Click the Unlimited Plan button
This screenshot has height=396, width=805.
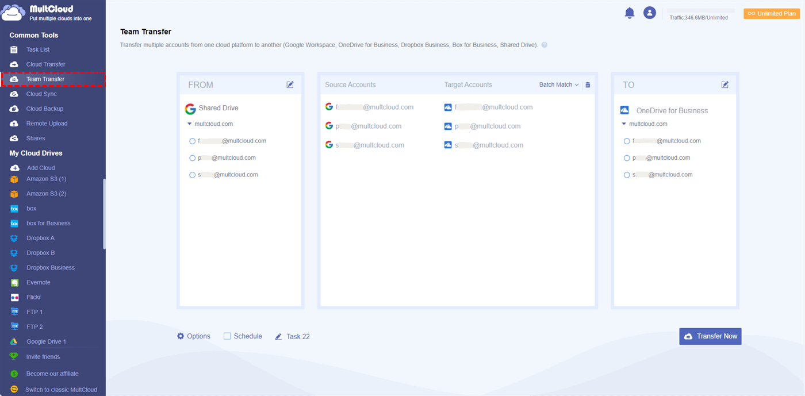coord(772,13)
